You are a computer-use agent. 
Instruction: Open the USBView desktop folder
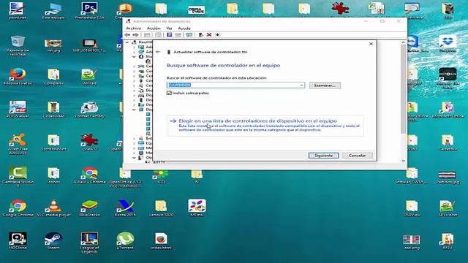click(x=412, y=207)
